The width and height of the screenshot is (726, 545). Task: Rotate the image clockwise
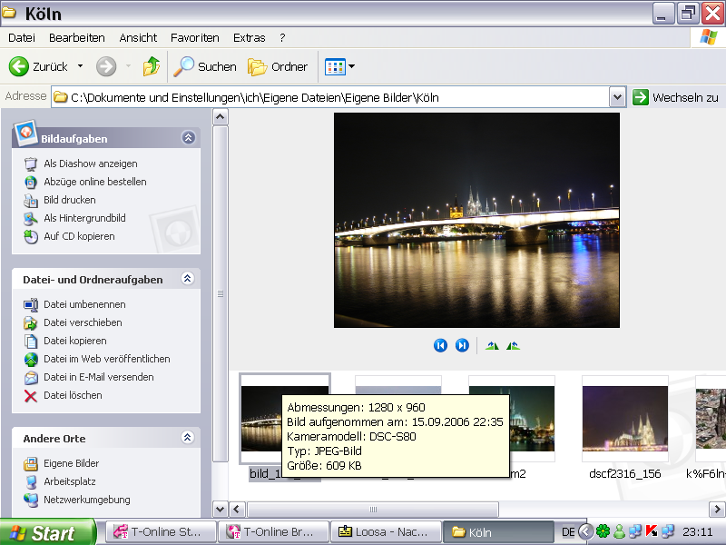tap(492, 345)
